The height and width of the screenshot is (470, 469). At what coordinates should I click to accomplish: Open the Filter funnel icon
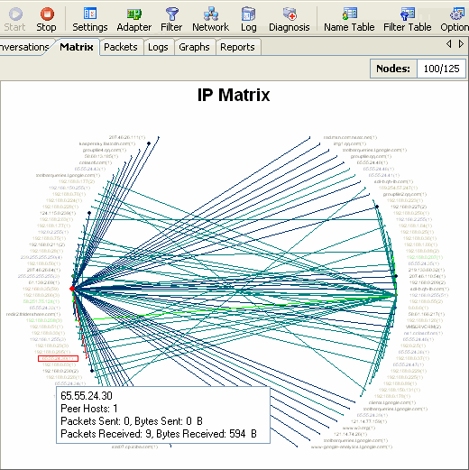tap(171, 14)
